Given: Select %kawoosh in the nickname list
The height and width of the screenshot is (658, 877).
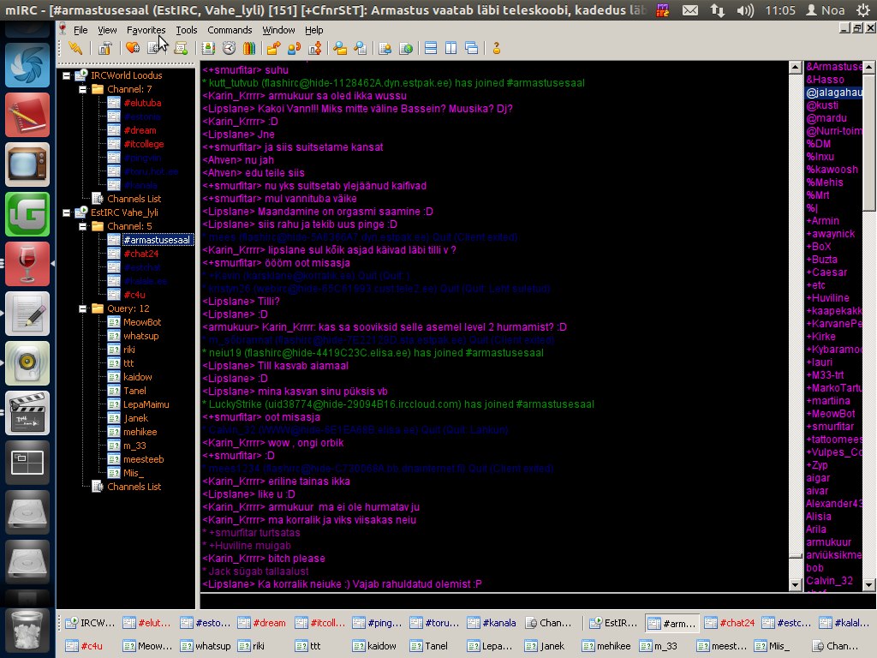Looking at the screenshot, I should click(x=832, y=170).
